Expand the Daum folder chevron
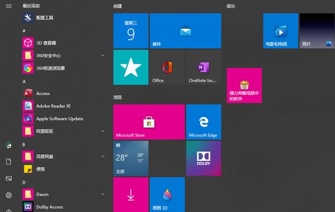The image size is (335, 212). [103, 194]
